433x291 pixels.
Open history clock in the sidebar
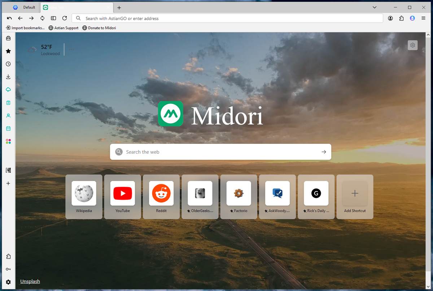(x=8, y=64)
